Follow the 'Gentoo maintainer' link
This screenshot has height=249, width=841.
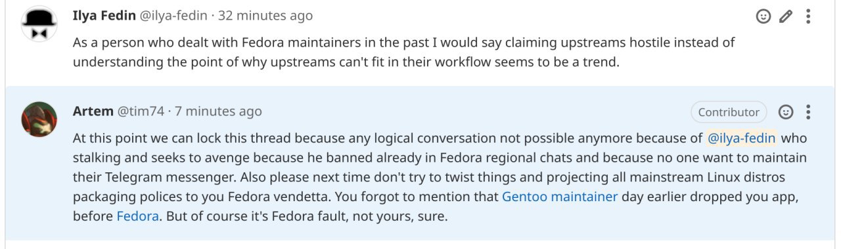coord(560,197)
